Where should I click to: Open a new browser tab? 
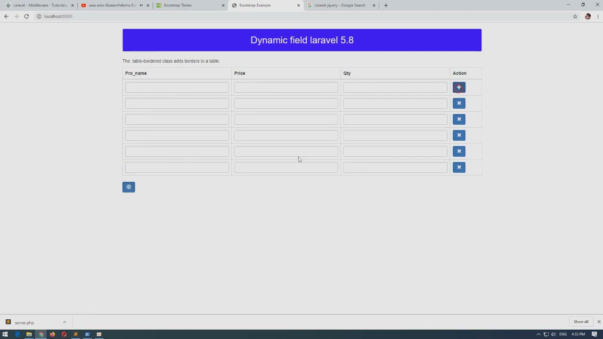[x=386, y=5]
